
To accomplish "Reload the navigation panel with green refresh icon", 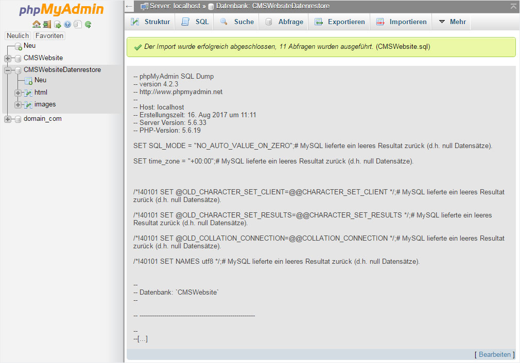I will (88, 24).
